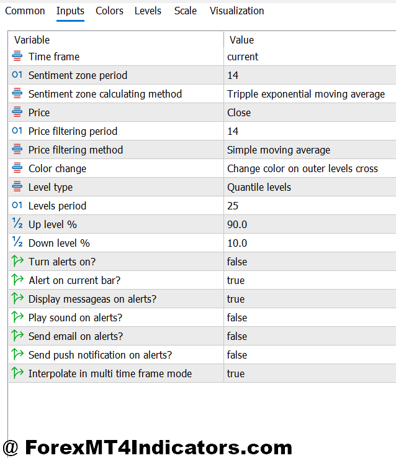Click the arrow icon beside Send email on alerts?
The height and width of the screenshot is (458, 396).
[x=17, y=336]
